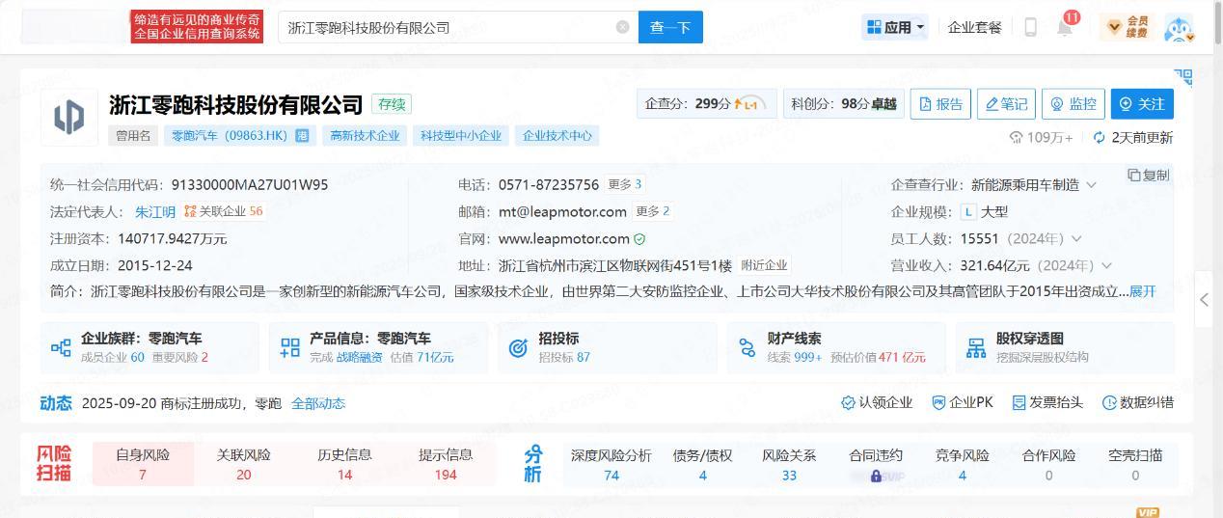
Task: Expand 更多 2 email addresses
Action: (x=652, y=211)
